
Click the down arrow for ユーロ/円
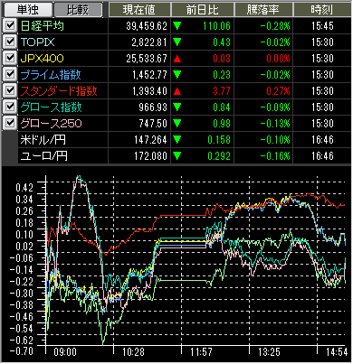177,156
